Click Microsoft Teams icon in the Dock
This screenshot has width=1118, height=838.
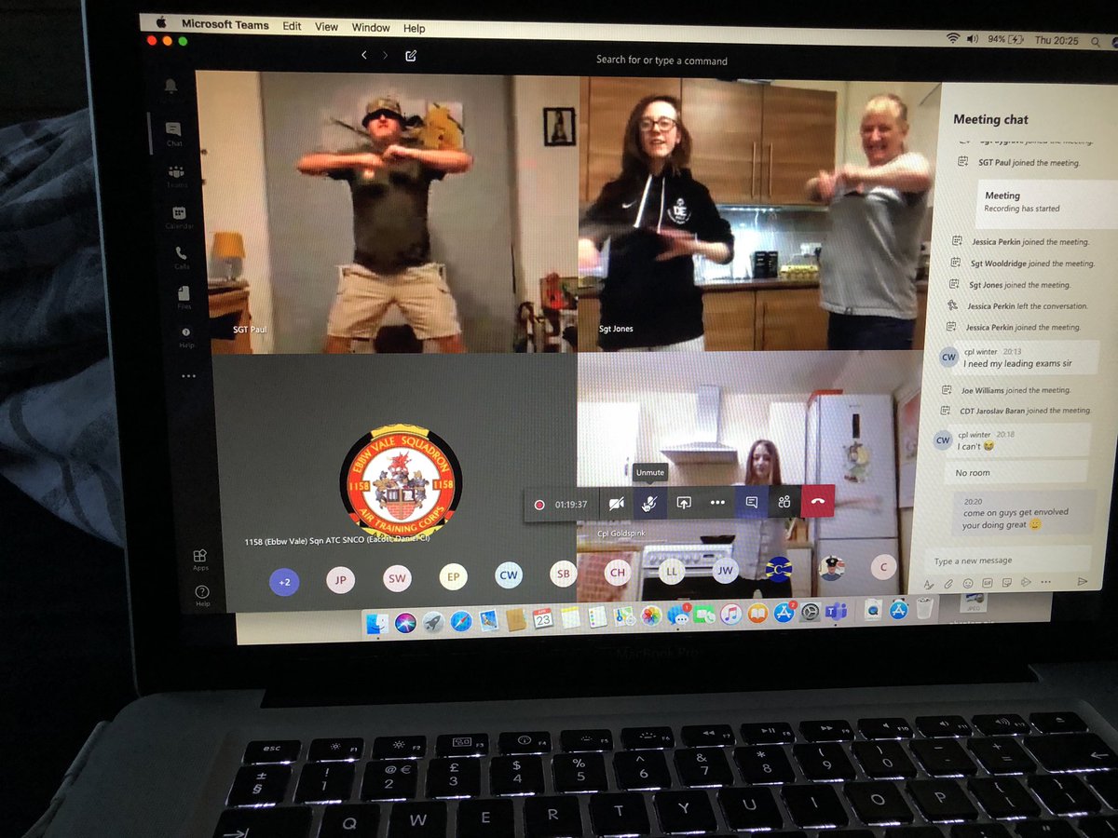coord(837,611)
